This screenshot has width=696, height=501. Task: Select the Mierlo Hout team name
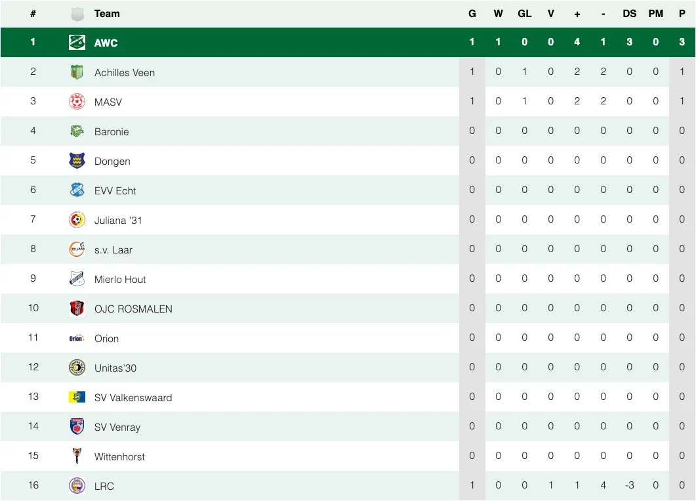(x=120, y=279)
